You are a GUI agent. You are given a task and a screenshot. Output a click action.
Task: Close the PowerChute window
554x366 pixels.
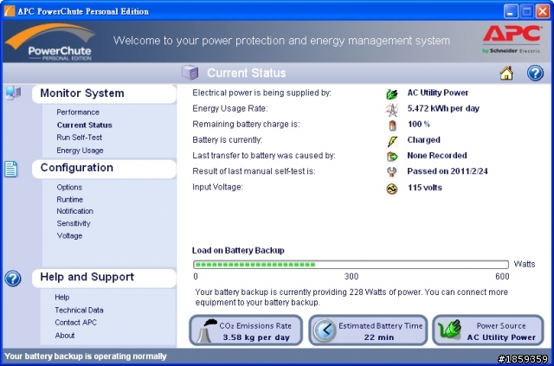point(543,11)
